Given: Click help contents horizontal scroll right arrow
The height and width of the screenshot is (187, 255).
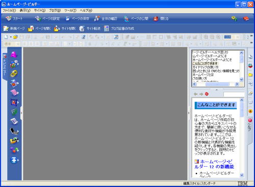Looking at the screenshot, I should 237,84.
